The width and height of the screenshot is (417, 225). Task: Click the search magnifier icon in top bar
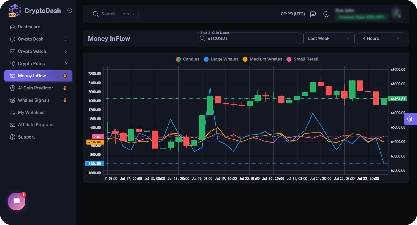click(x=95, y=14)
